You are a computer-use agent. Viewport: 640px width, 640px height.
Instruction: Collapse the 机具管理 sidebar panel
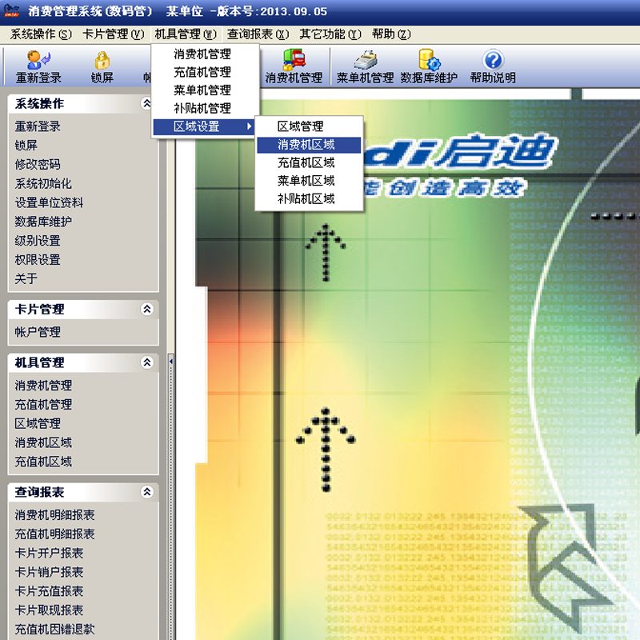[x=146, y=362]
